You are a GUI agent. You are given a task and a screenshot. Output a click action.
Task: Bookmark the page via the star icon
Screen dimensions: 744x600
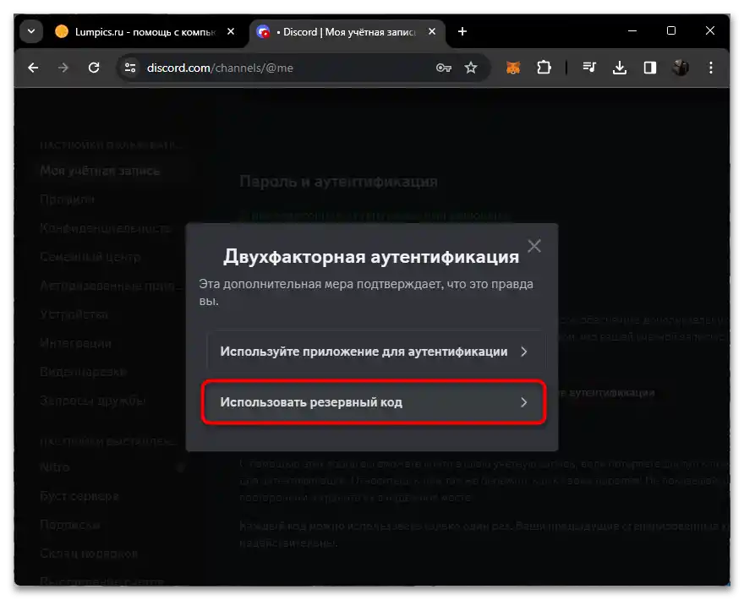pos(471,68)
